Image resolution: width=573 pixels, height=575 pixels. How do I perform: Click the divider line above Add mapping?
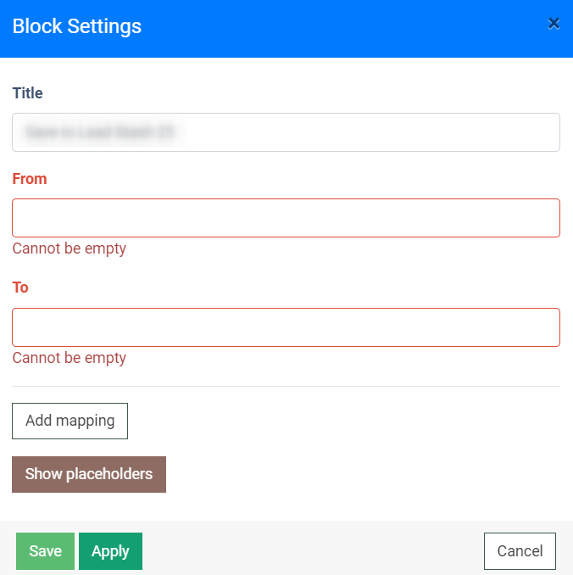[286, 386]
